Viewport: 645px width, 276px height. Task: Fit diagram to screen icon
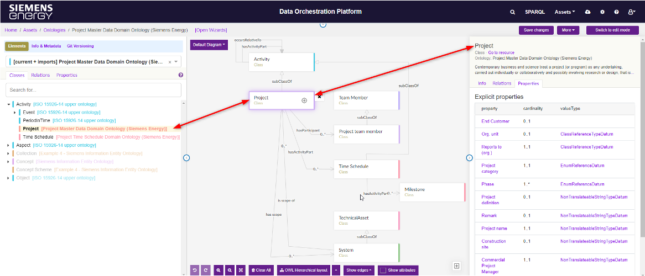[241, 270]
